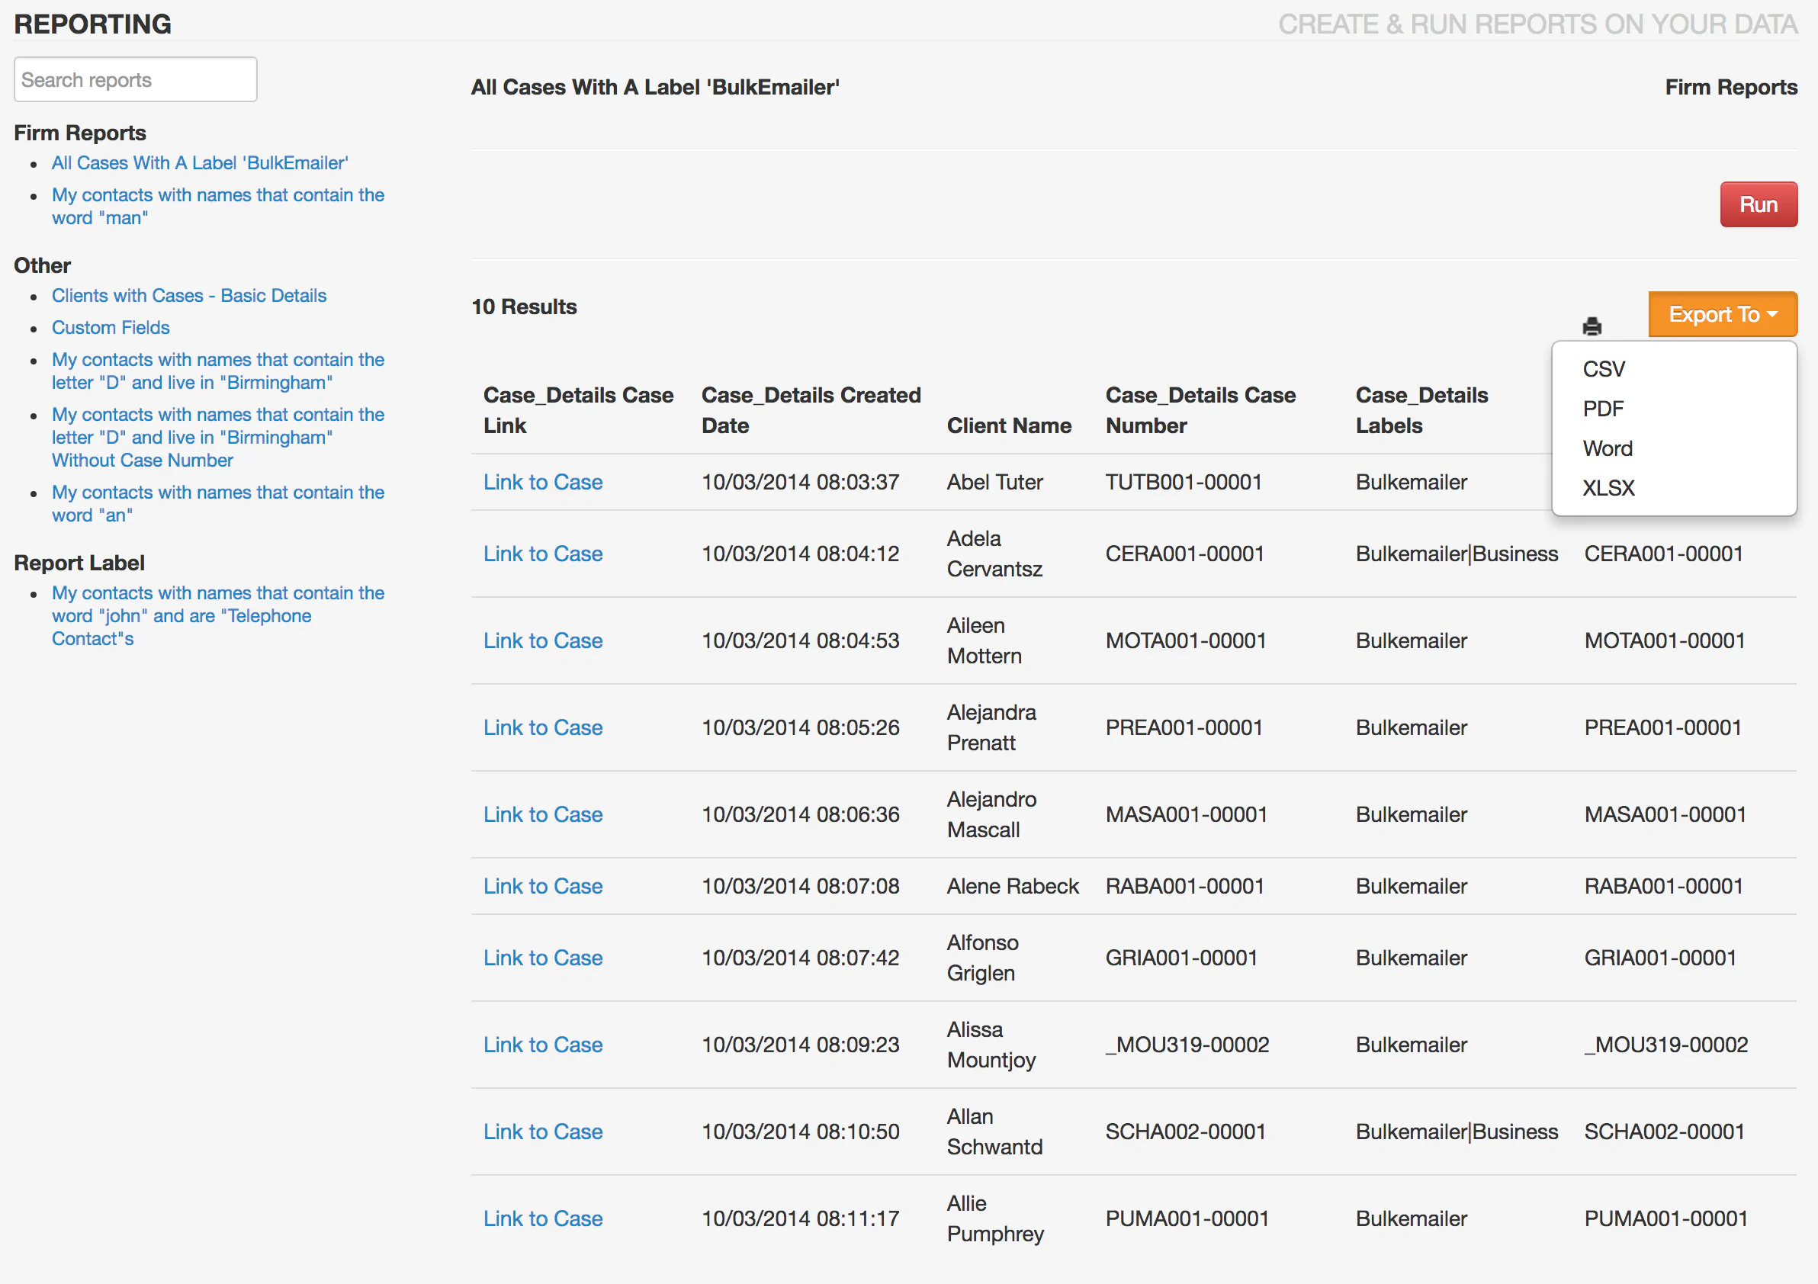This screenshot has height=1284, width=1818.
Task: Open 'Clients with Cases - Basic Details' report
Action: [x=189, y=295]
